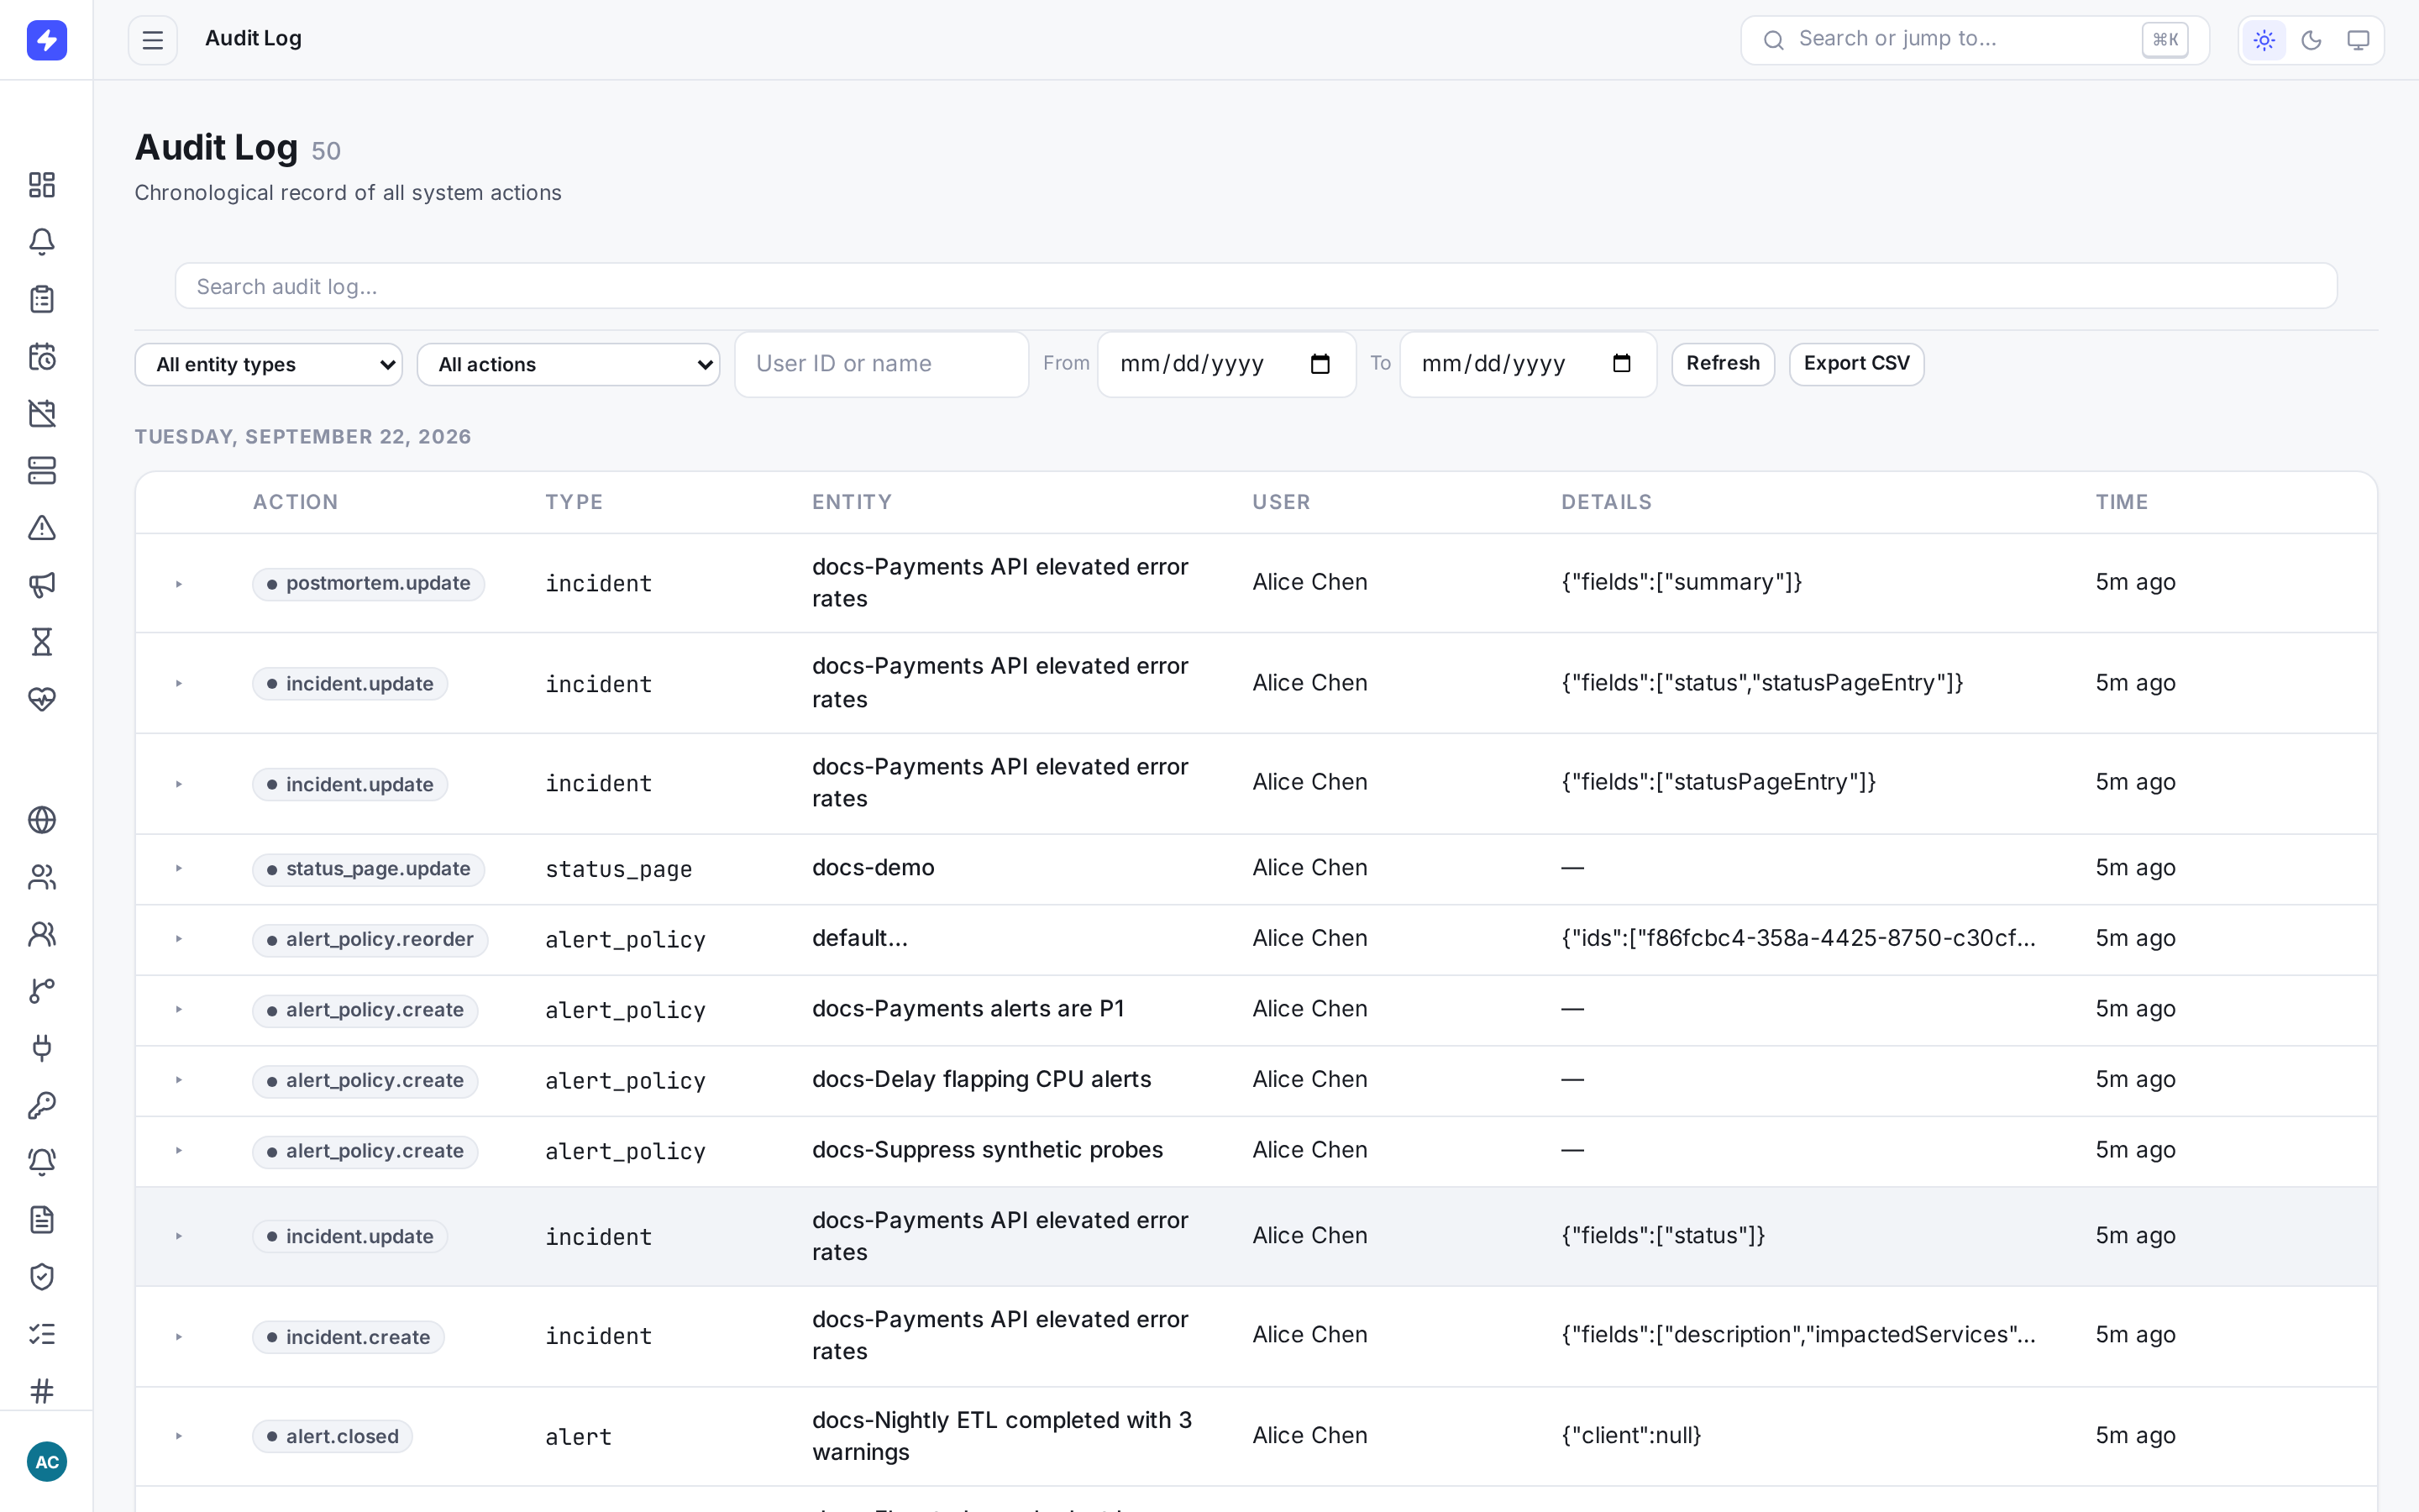
Task: Switch to dark theme moon toggle
Action: point(2311,40)
